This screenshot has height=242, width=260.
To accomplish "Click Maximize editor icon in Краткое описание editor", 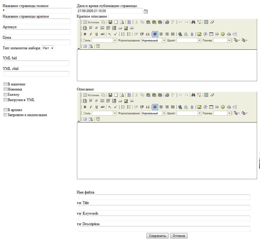I will point(85,46).
